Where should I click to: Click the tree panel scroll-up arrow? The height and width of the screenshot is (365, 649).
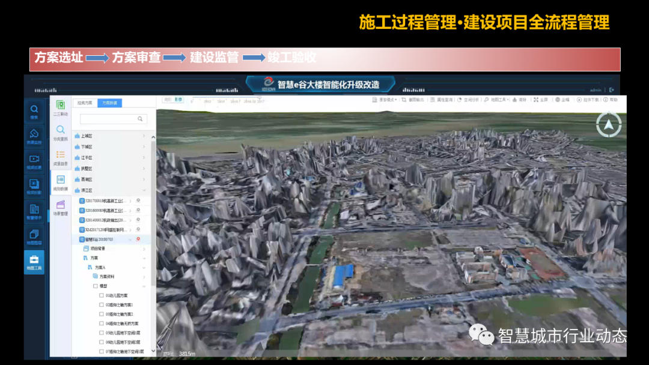click(153, 137)
